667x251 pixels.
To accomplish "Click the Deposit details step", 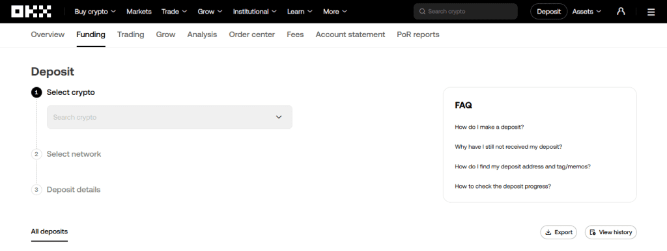I will coord(74,190).
